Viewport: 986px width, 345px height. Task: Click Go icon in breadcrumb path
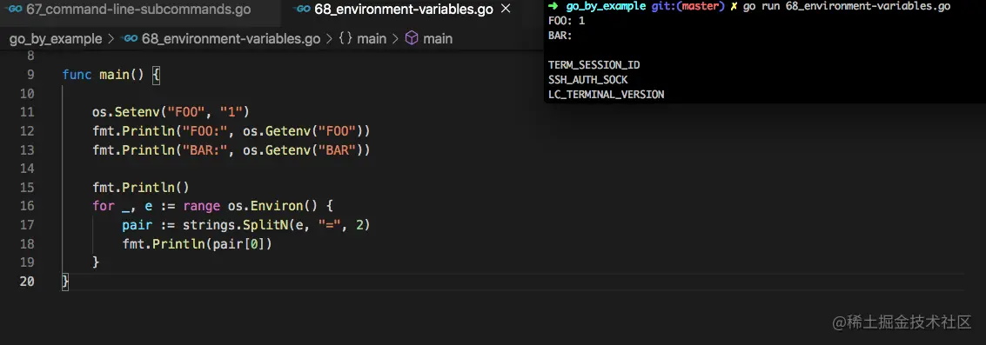[131, 39]
